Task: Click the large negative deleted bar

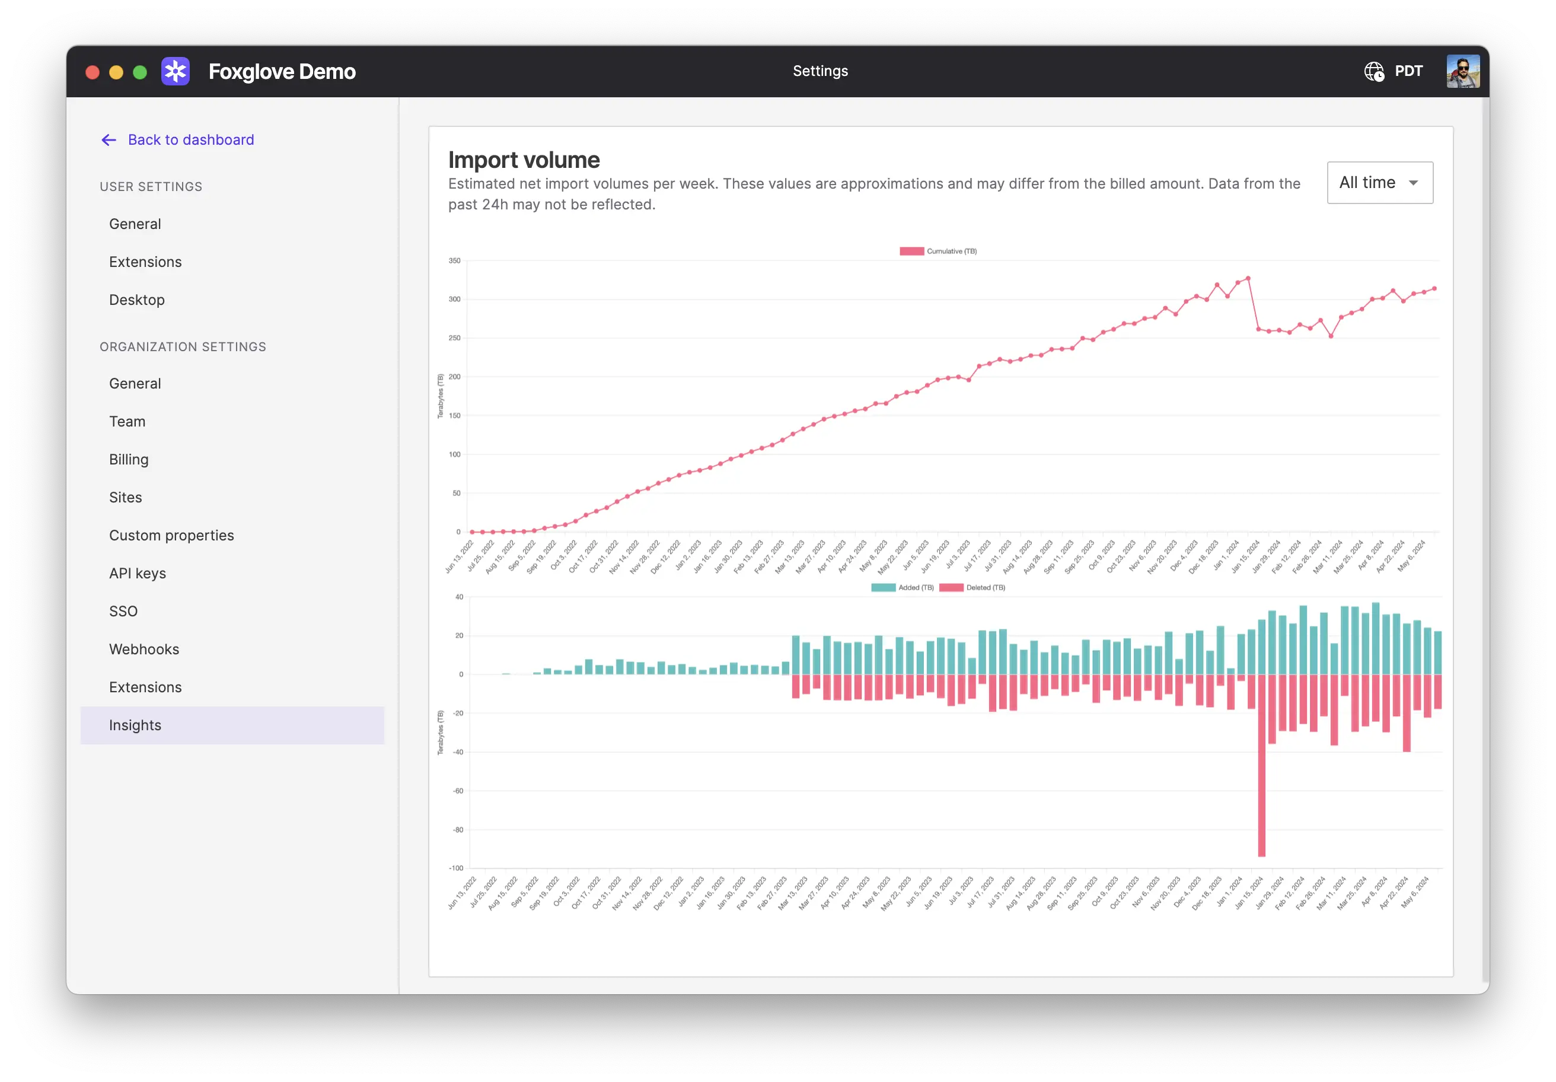Action: tap(1261, 766)
